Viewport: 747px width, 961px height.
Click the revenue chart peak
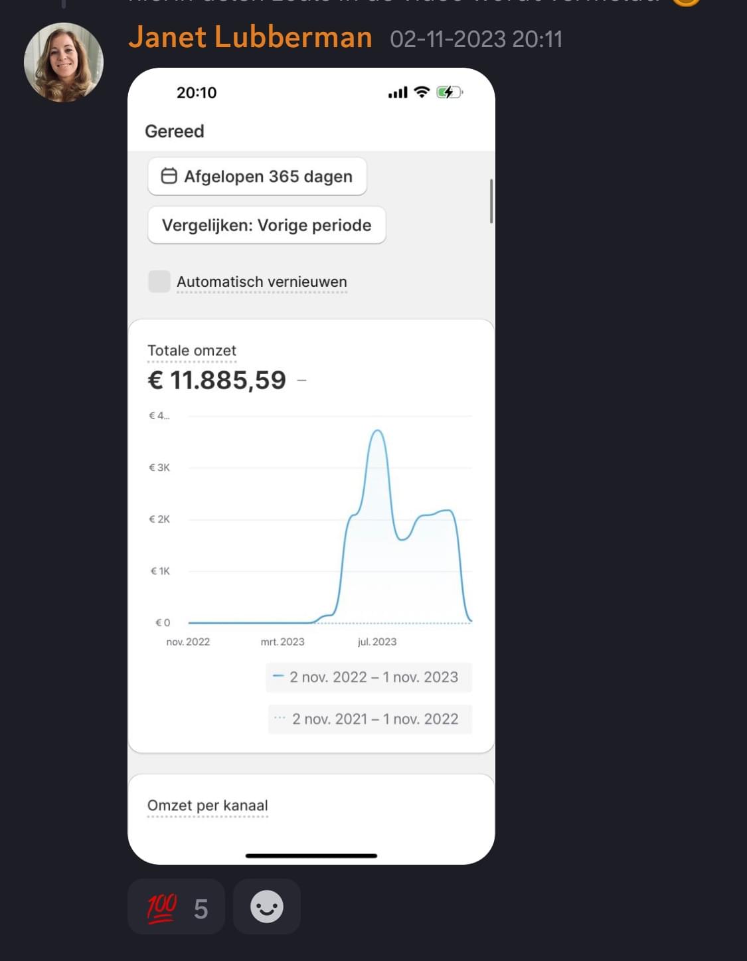click(x=377, y=432)
